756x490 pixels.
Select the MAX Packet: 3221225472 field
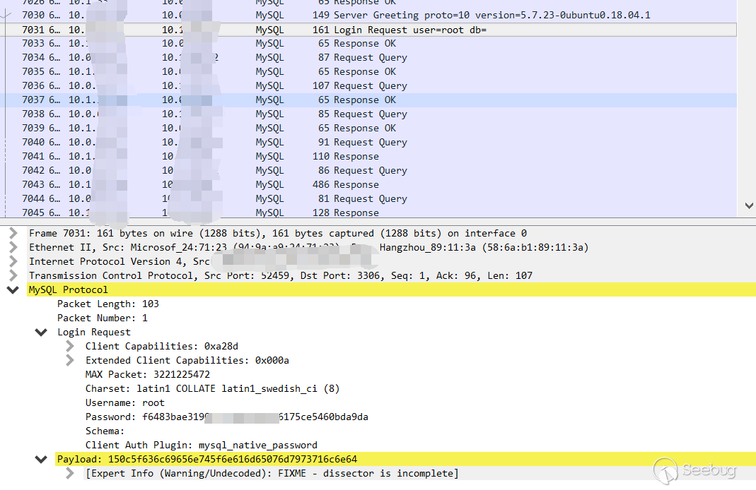pyautogui.click(x=148, y=374)
